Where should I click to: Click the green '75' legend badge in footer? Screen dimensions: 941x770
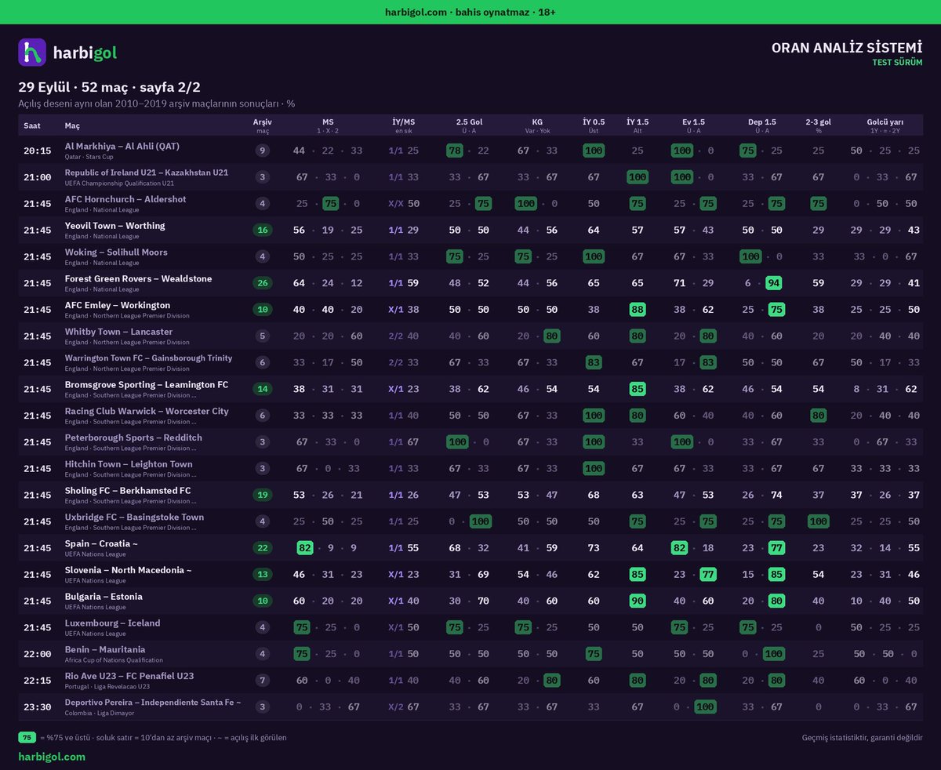click(x=27, y=737)
